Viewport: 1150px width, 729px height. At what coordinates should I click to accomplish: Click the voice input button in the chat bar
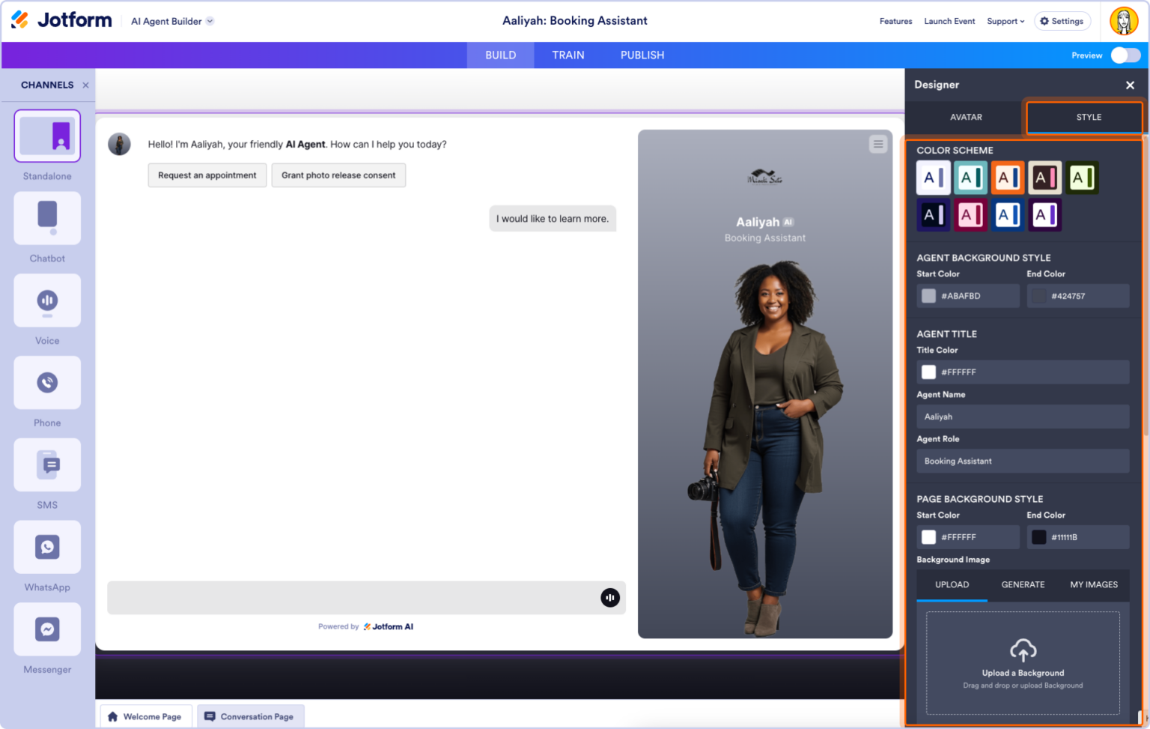point(609,597)
